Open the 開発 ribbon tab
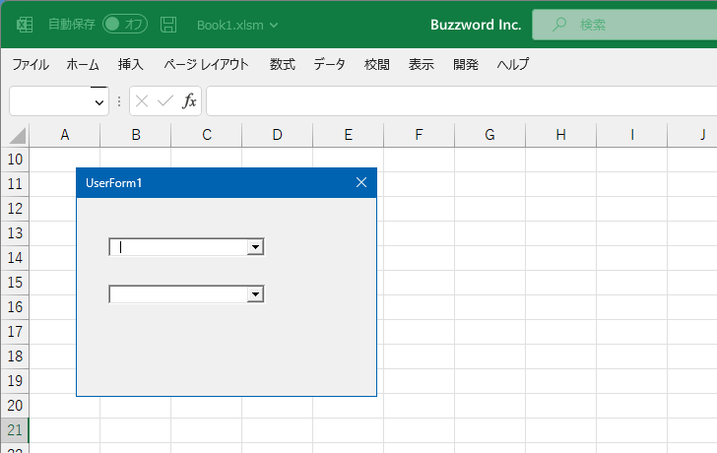This screenshot has width=717, height=453. pos(466,65)
